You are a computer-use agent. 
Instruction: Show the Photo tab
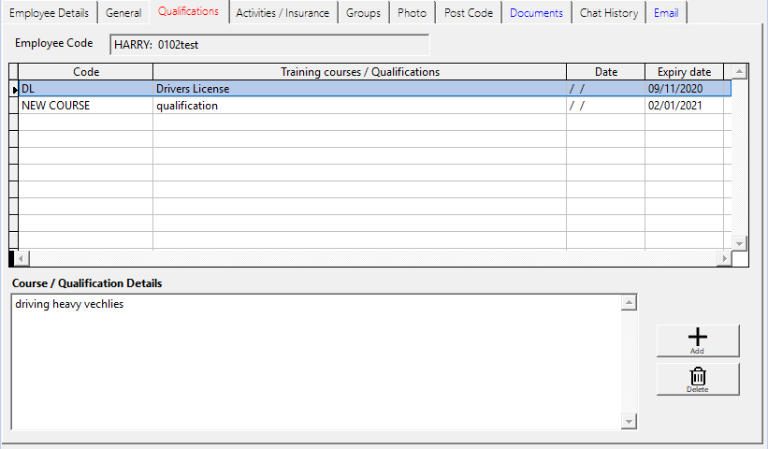tap(412, 13)
